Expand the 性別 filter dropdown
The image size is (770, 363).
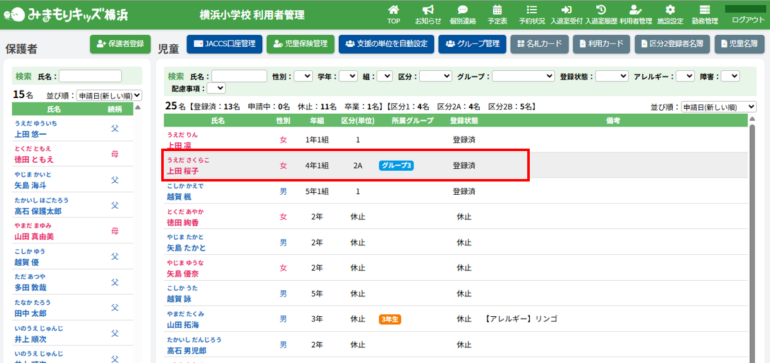coord(303,76)
